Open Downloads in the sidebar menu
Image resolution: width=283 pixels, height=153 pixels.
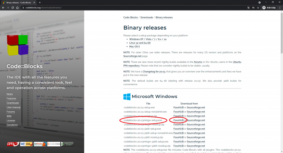tap(13, 103)
